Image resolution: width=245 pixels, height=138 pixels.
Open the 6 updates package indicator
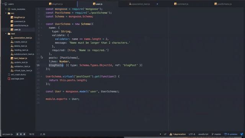click(x=230, y=134)
